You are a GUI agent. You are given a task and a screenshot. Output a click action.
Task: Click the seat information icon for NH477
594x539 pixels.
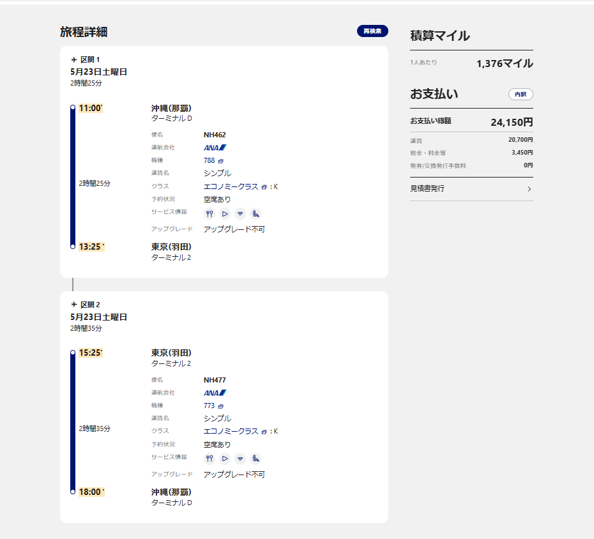point(255,459)
